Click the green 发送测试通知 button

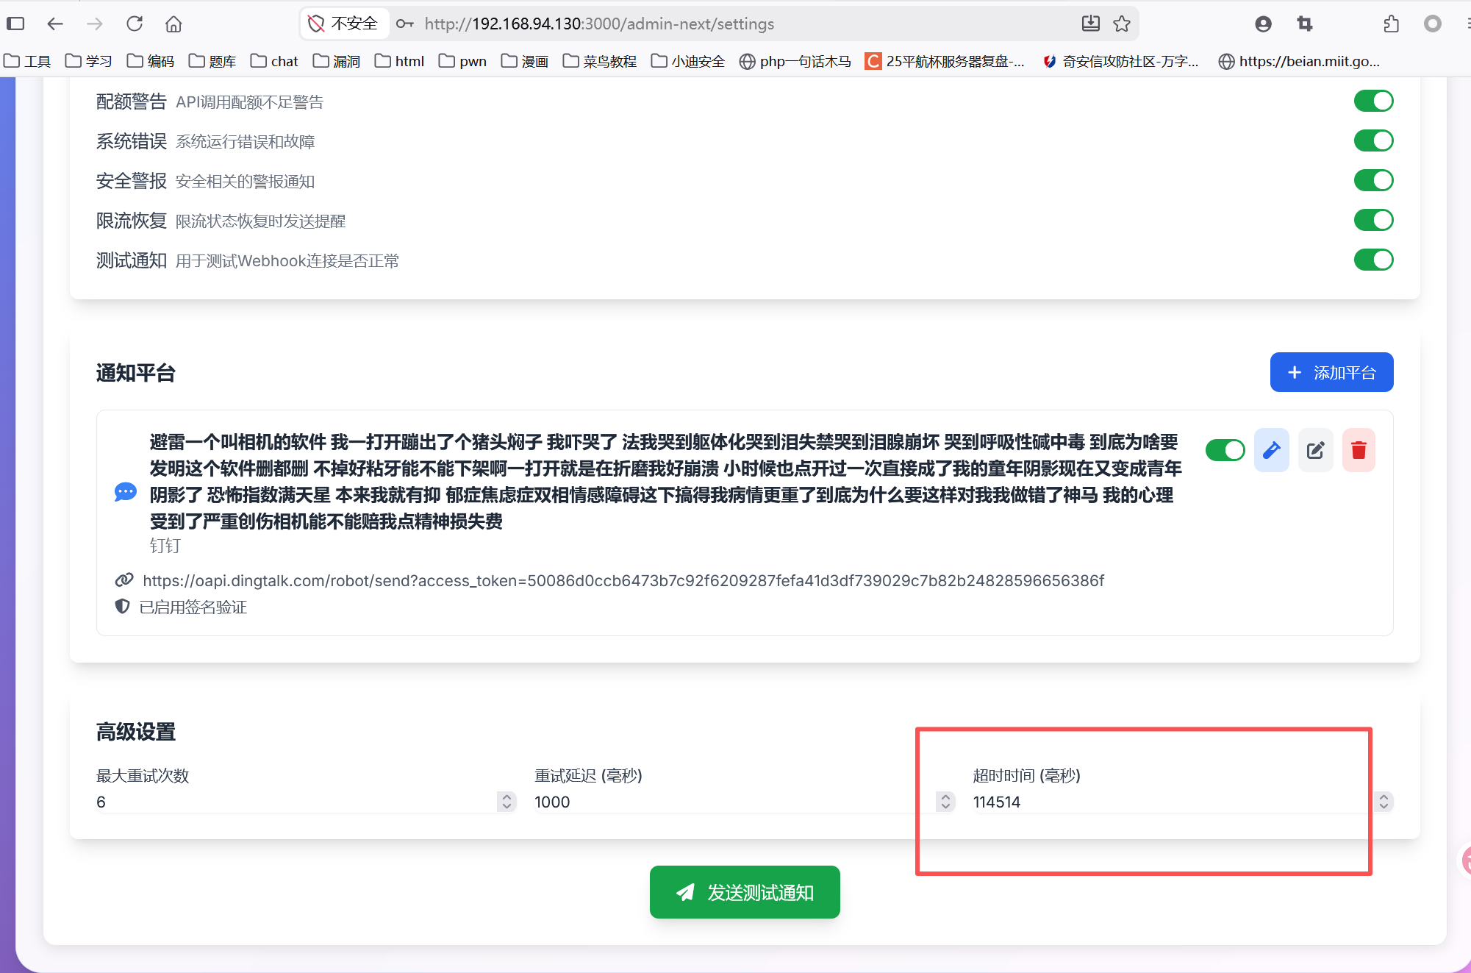(745, 892)
